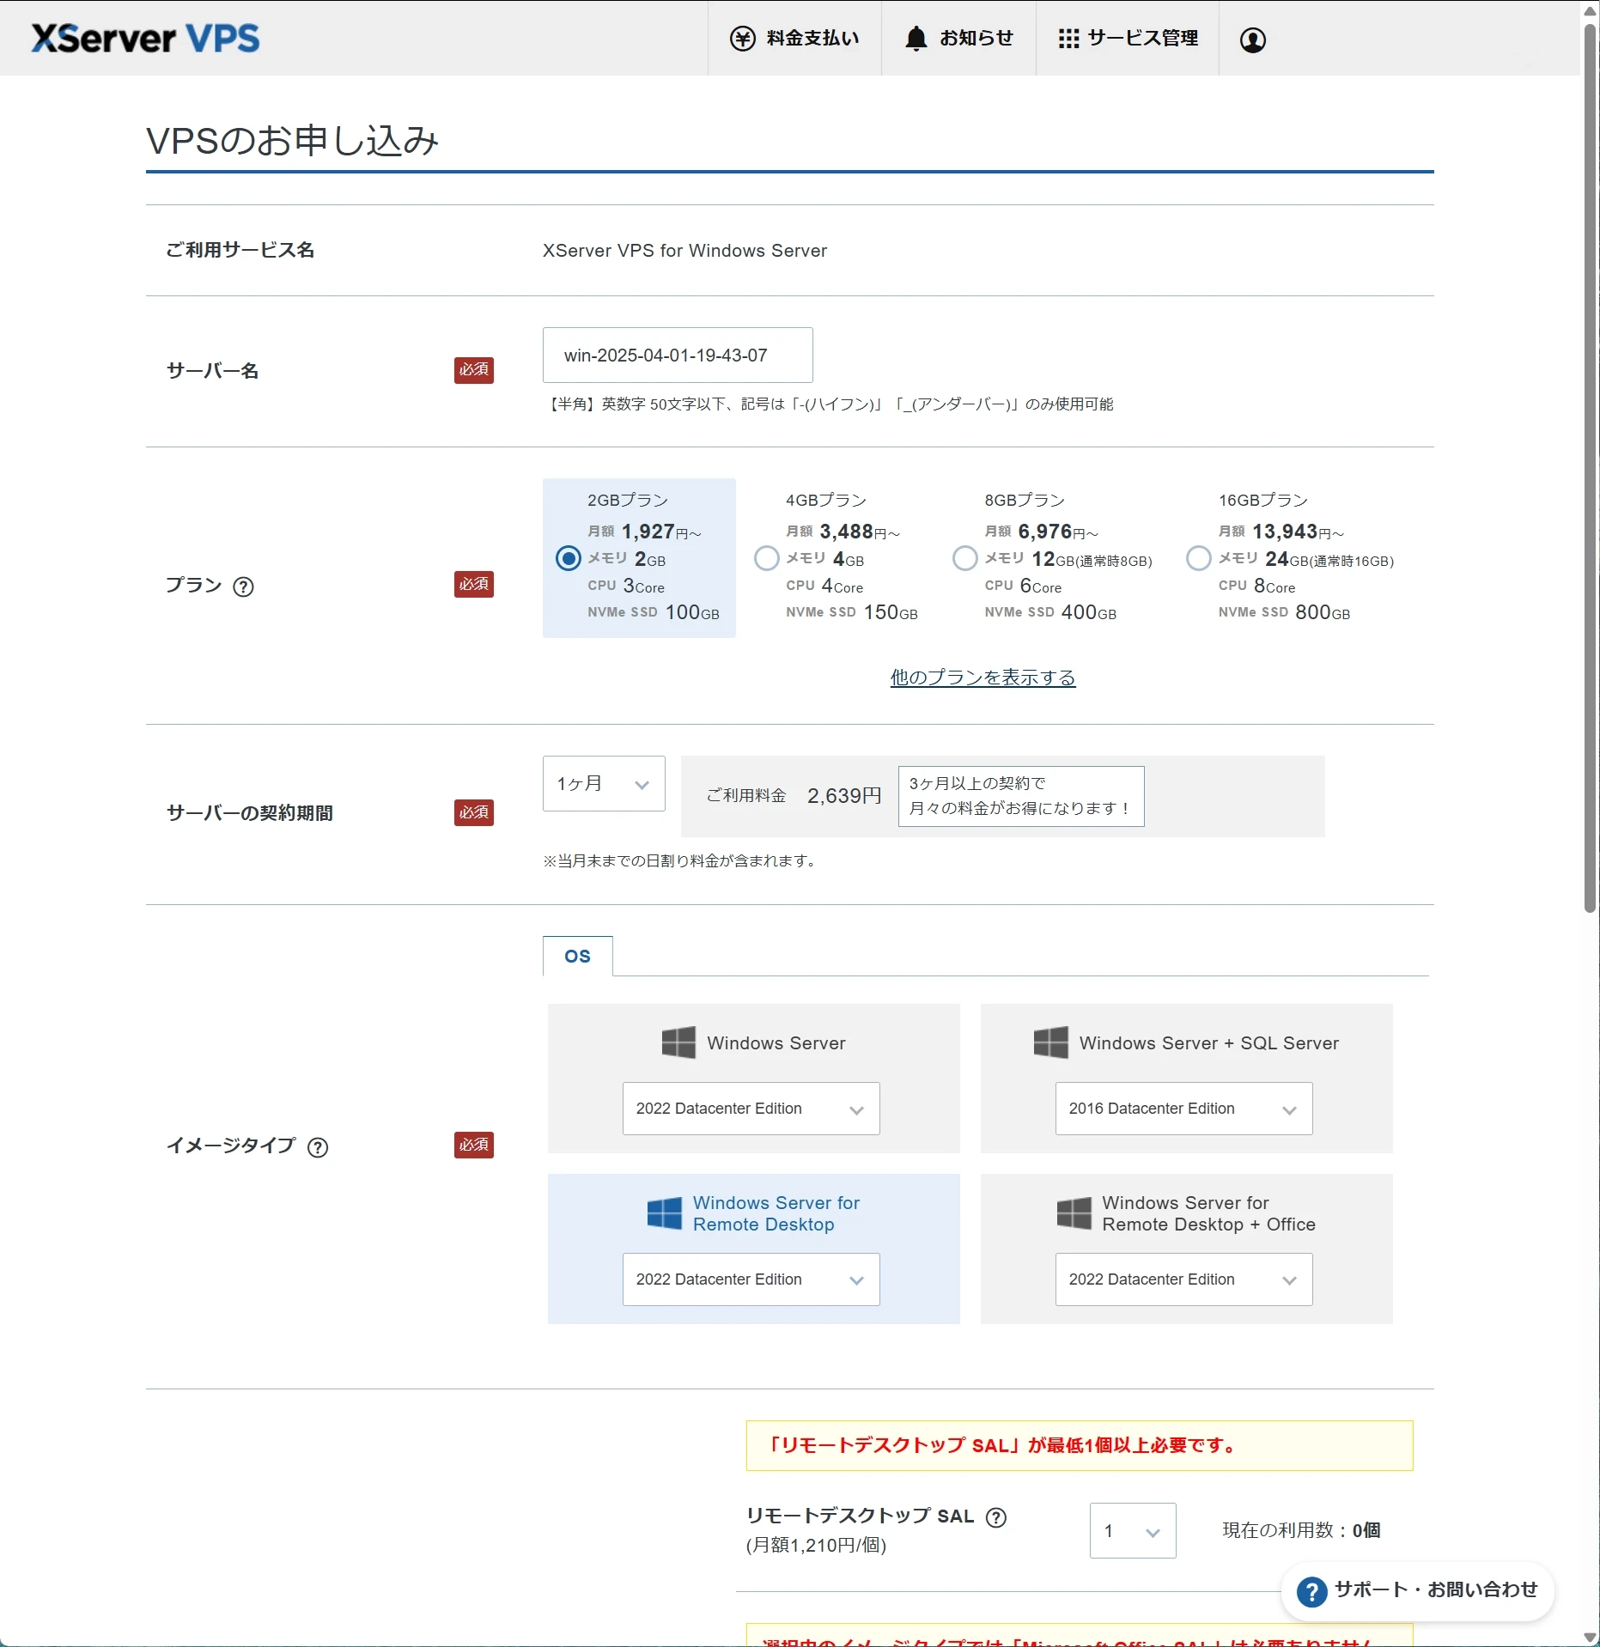Click the help icon next to プラン
This screenshot has width=1600, height=1647.
tap(244, 586)
